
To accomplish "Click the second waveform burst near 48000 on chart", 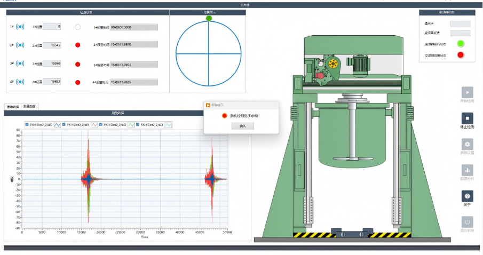I will (x=212, y=179).
